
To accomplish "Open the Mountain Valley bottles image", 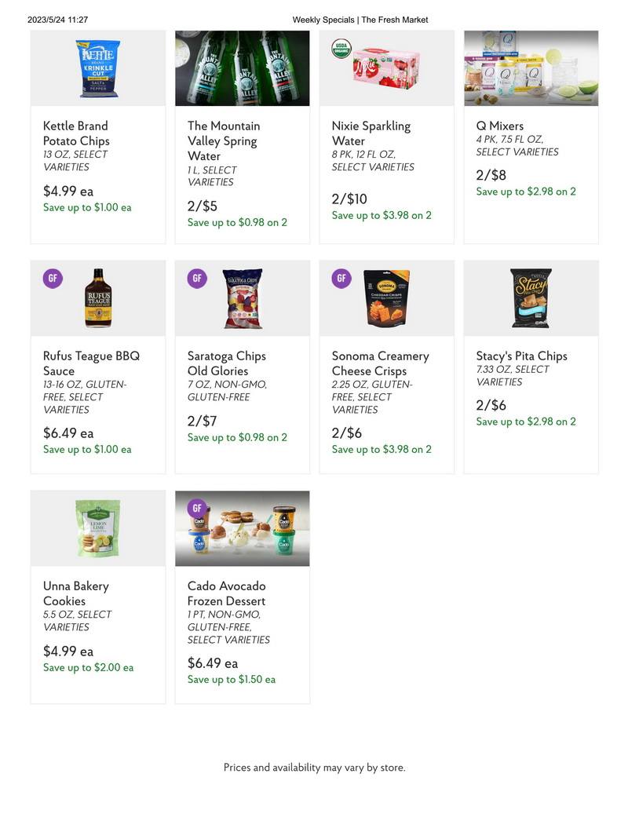I will pyautogui.click(x=243, y=68).
